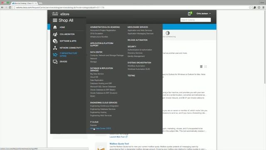Open Compute, Network and Storage Package

pyautogui.click(x=107, y=55)
